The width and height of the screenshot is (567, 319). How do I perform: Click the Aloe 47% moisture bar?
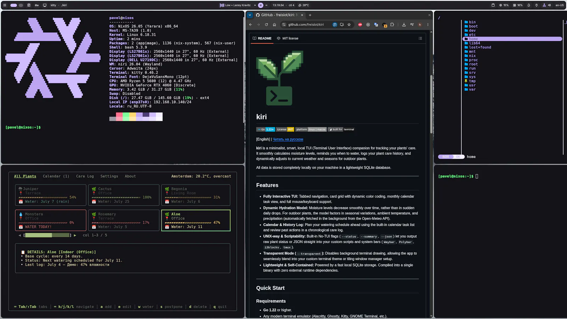coord(188,223)
